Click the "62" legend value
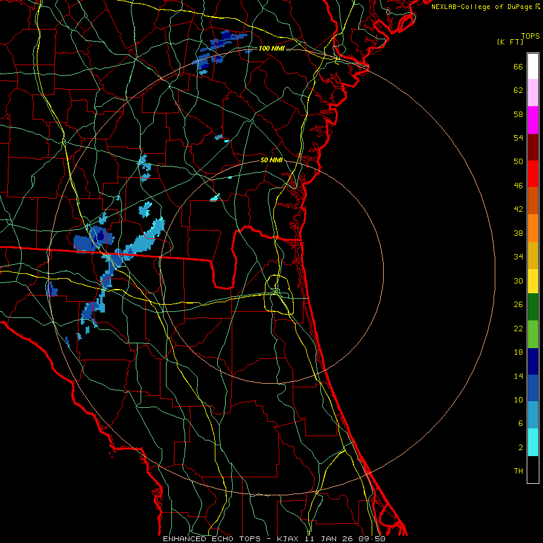The image size is (543, 543). point(518,91)
